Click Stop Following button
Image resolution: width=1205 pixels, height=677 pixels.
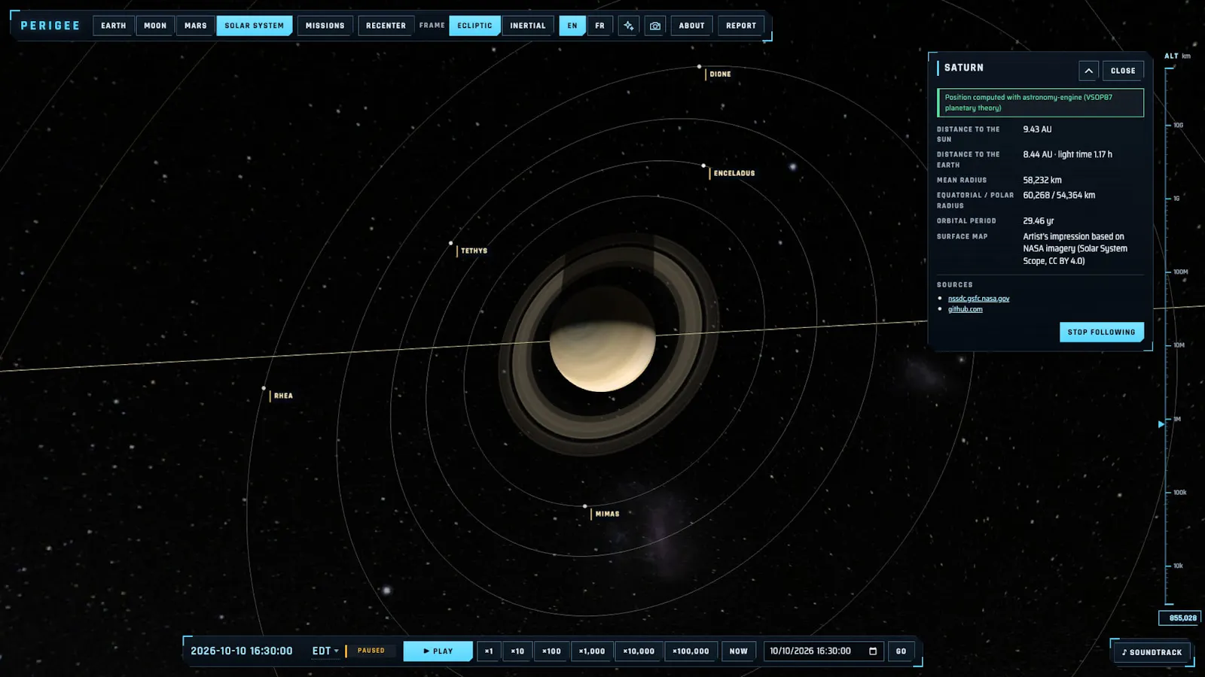1101,332
